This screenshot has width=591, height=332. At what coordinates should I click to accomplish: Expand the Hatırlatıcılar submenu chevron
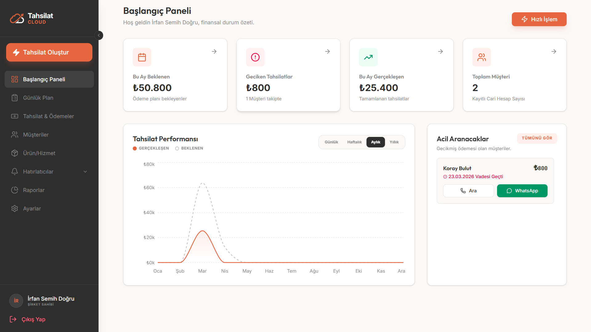tap(85, 172)
